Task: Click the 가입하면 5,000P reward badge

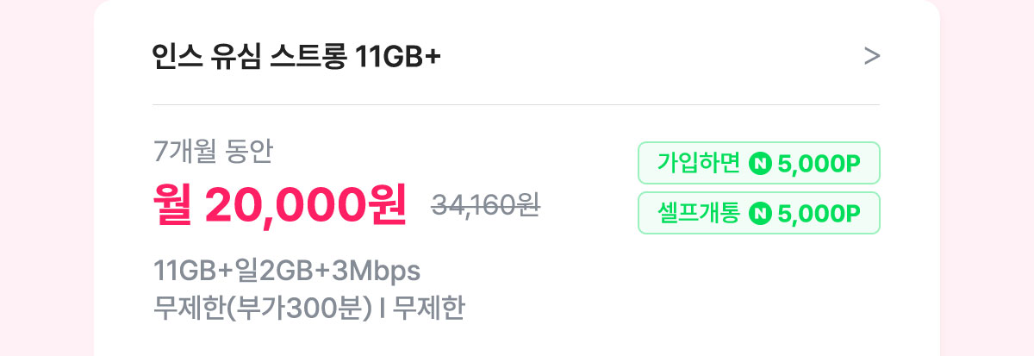Action: point(758,163)
